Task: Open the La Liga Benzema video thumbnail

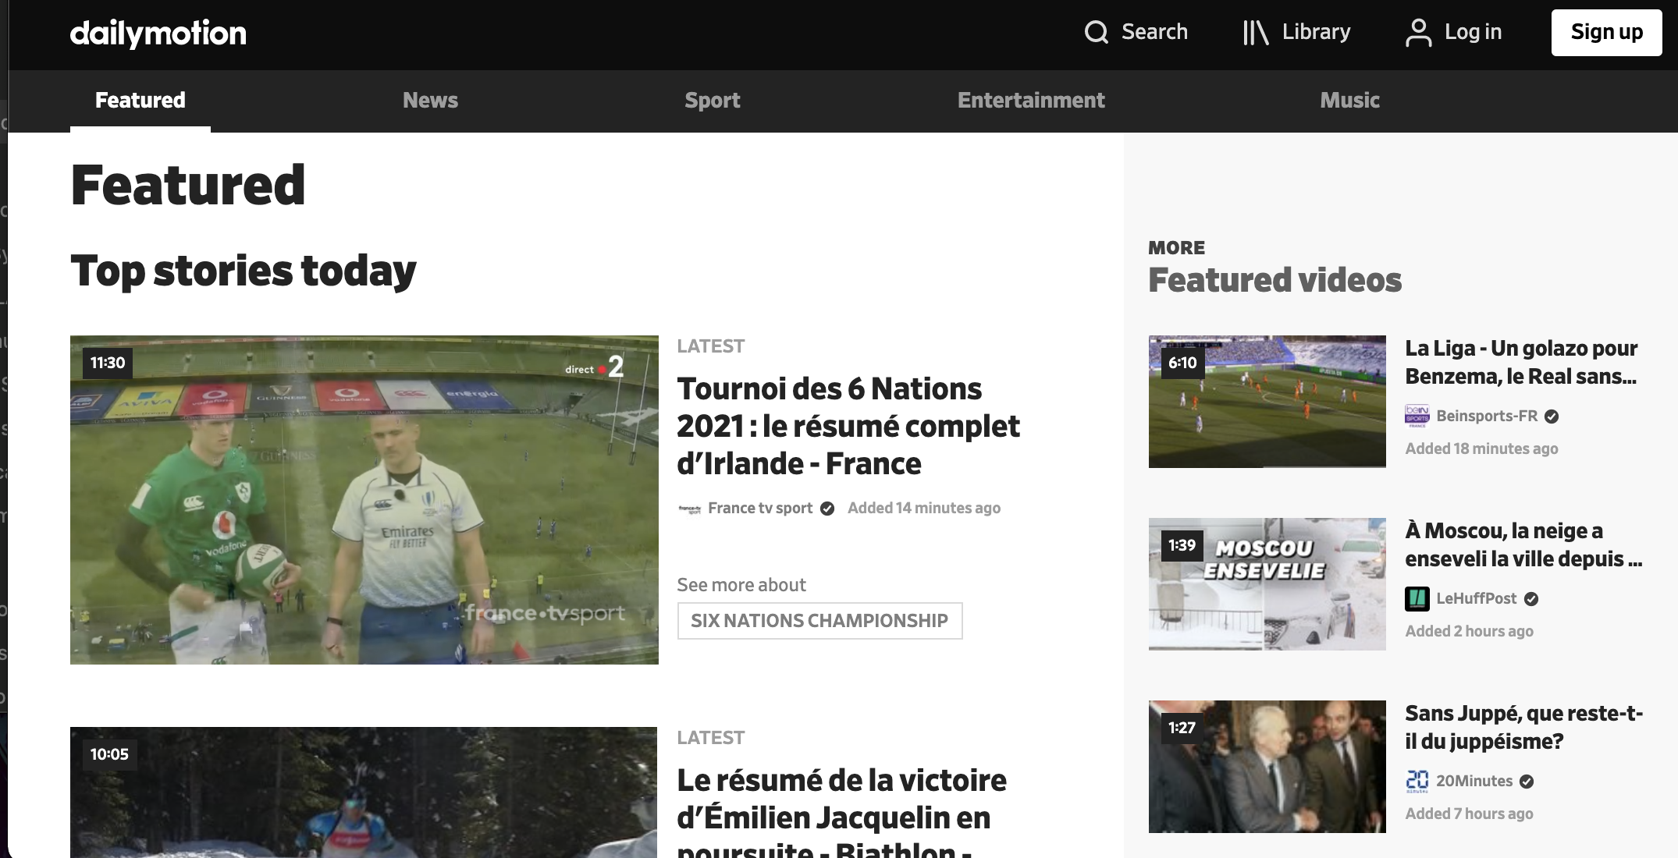Action: [x=1267, y=402]
